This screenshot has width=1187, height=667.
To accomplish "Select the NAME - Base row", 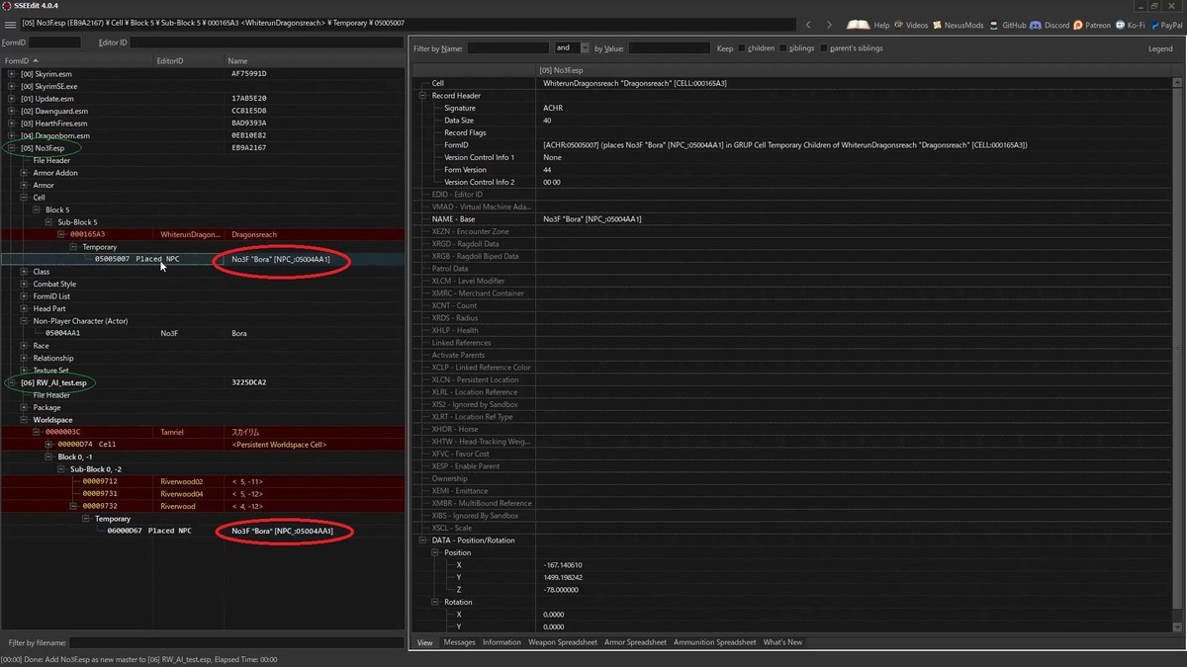I will pos(792,219).
